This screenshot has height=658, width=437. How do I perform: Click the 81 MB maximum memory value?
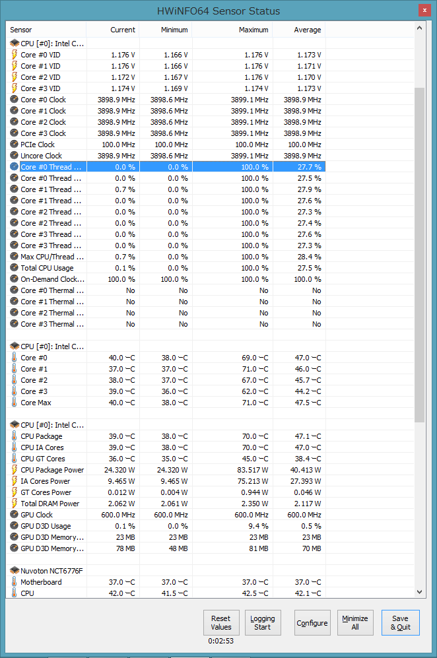(x=259, y=548)
